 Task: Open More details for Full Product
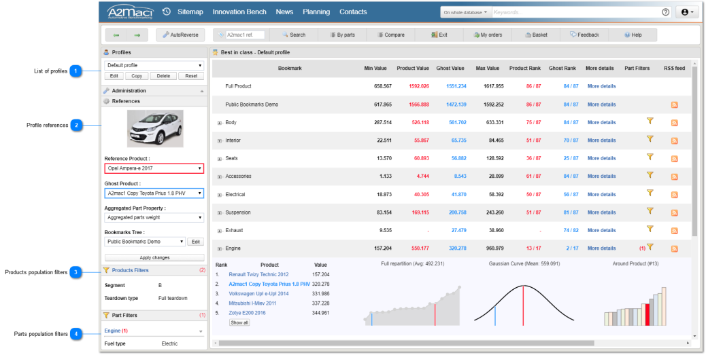point(601,86)
